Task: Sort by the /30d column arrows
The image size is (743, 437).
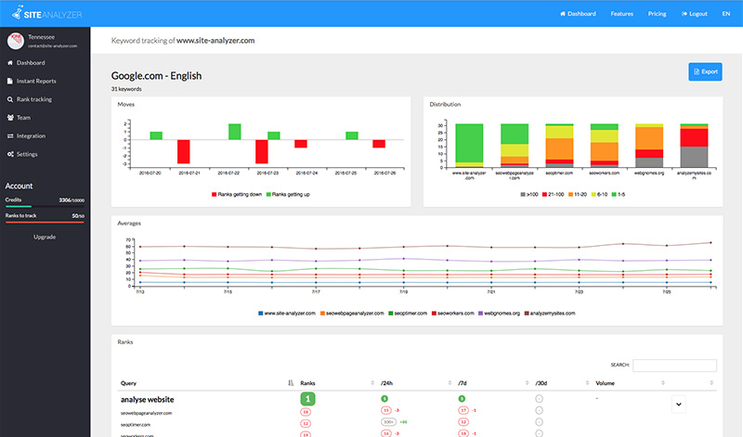Action: (587, 383)
